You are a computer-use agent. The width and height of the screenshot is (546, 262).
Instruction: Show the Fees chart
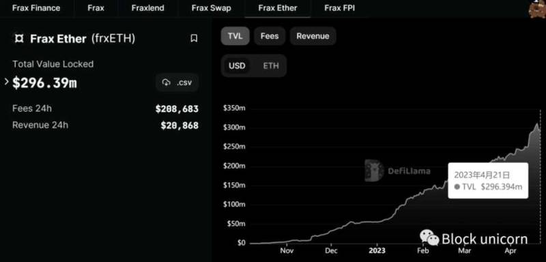pyautogui.click(x=270, y=36)
